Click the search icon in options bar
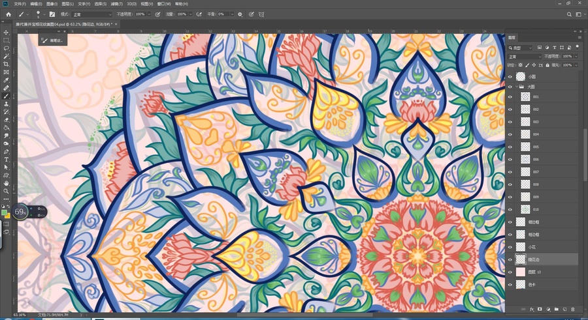Screen dimensions: 588x320 [569, 14]
